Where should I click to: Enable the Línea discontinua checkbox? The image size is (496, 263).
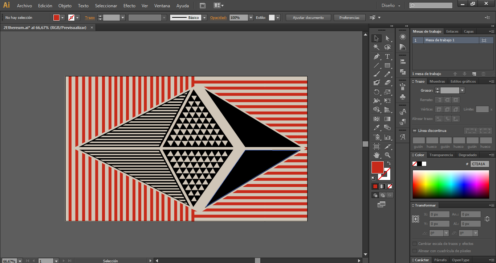click(x=415, y=131)
